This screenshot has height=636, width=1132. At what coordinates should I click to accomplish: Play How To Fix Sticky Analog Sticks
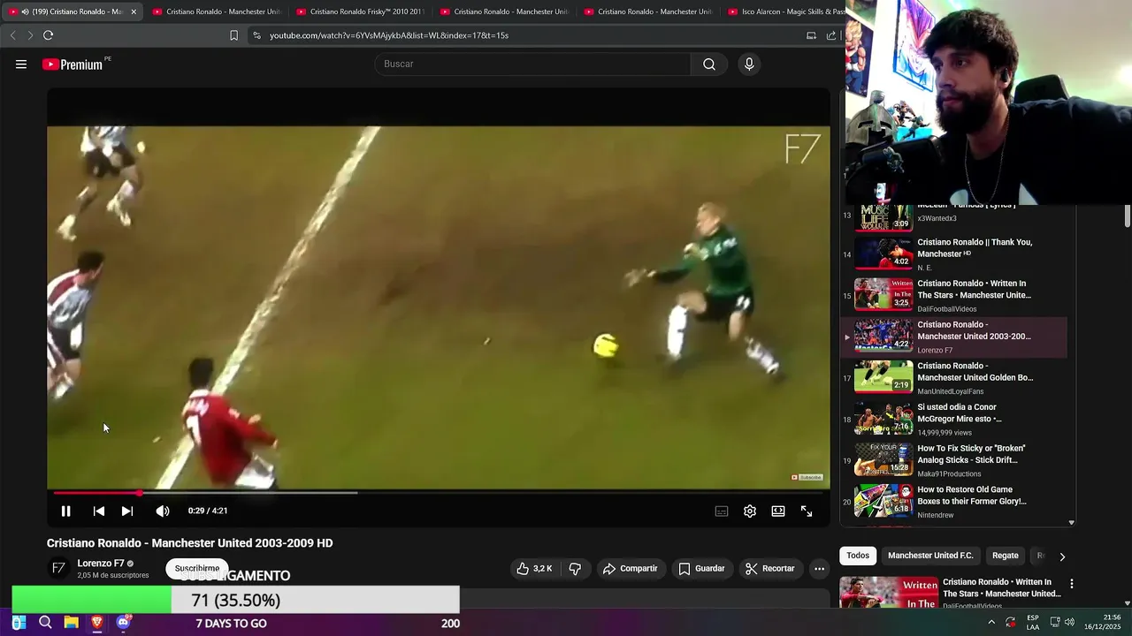[x=953, y=460]
